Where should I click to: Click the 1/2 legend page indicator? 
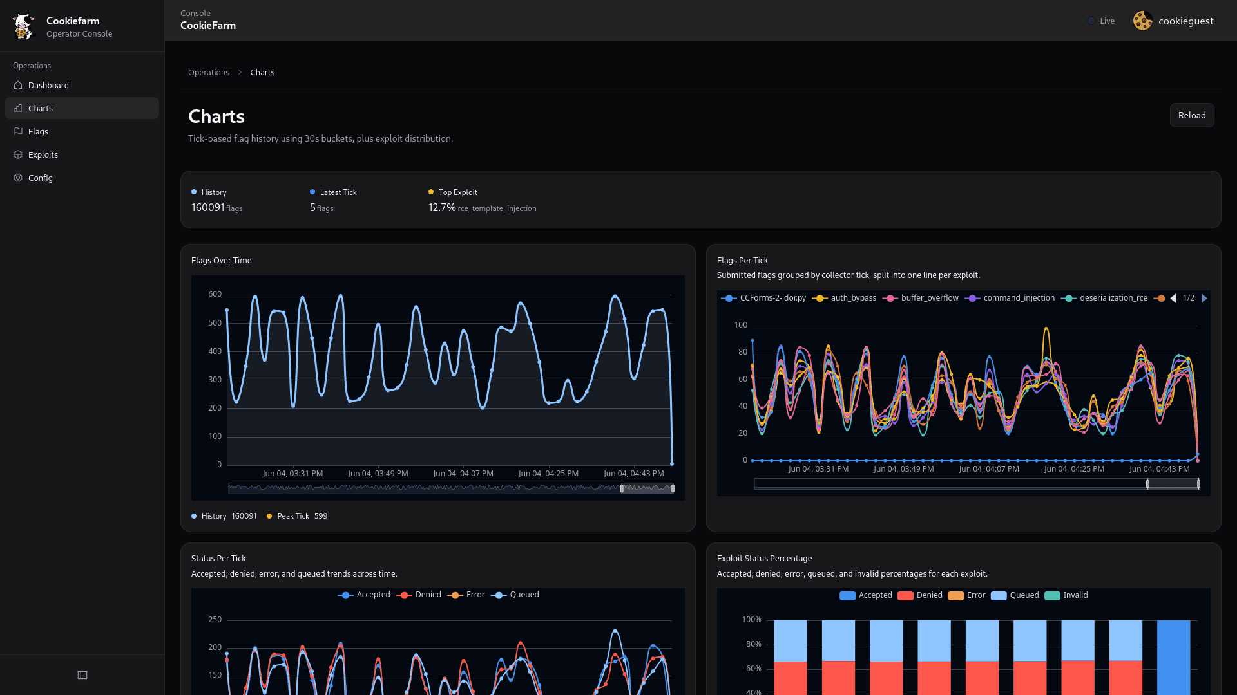pyautogui.click(x=1189, y=298)
